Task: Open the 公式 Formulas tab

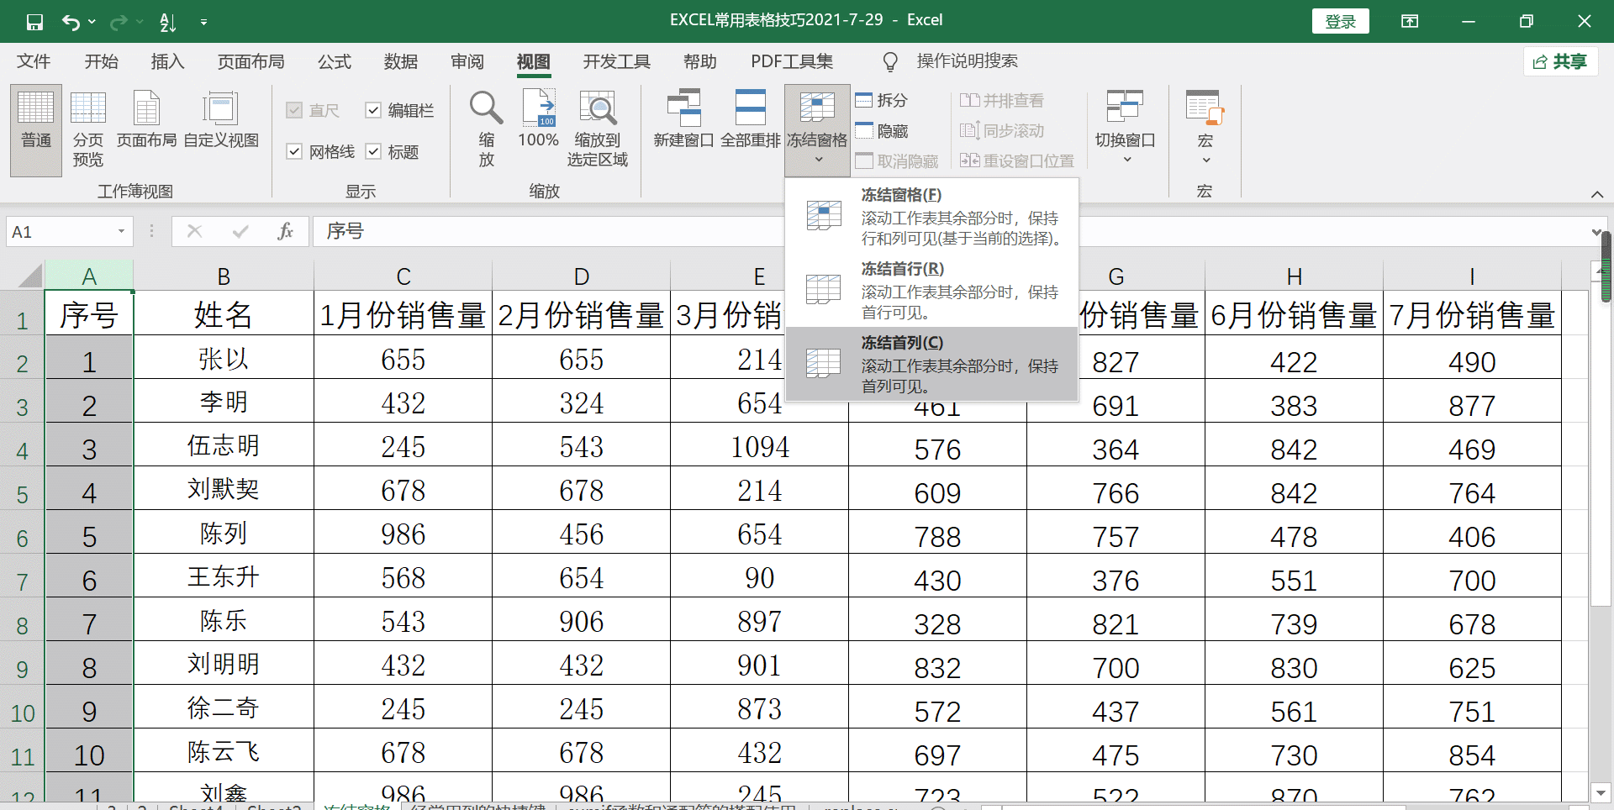Action: pyautogui.click(x=334, y=61)
